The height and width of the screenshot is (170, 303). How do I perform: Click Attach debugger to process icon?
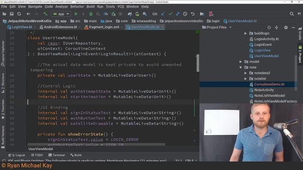(114, 14)
